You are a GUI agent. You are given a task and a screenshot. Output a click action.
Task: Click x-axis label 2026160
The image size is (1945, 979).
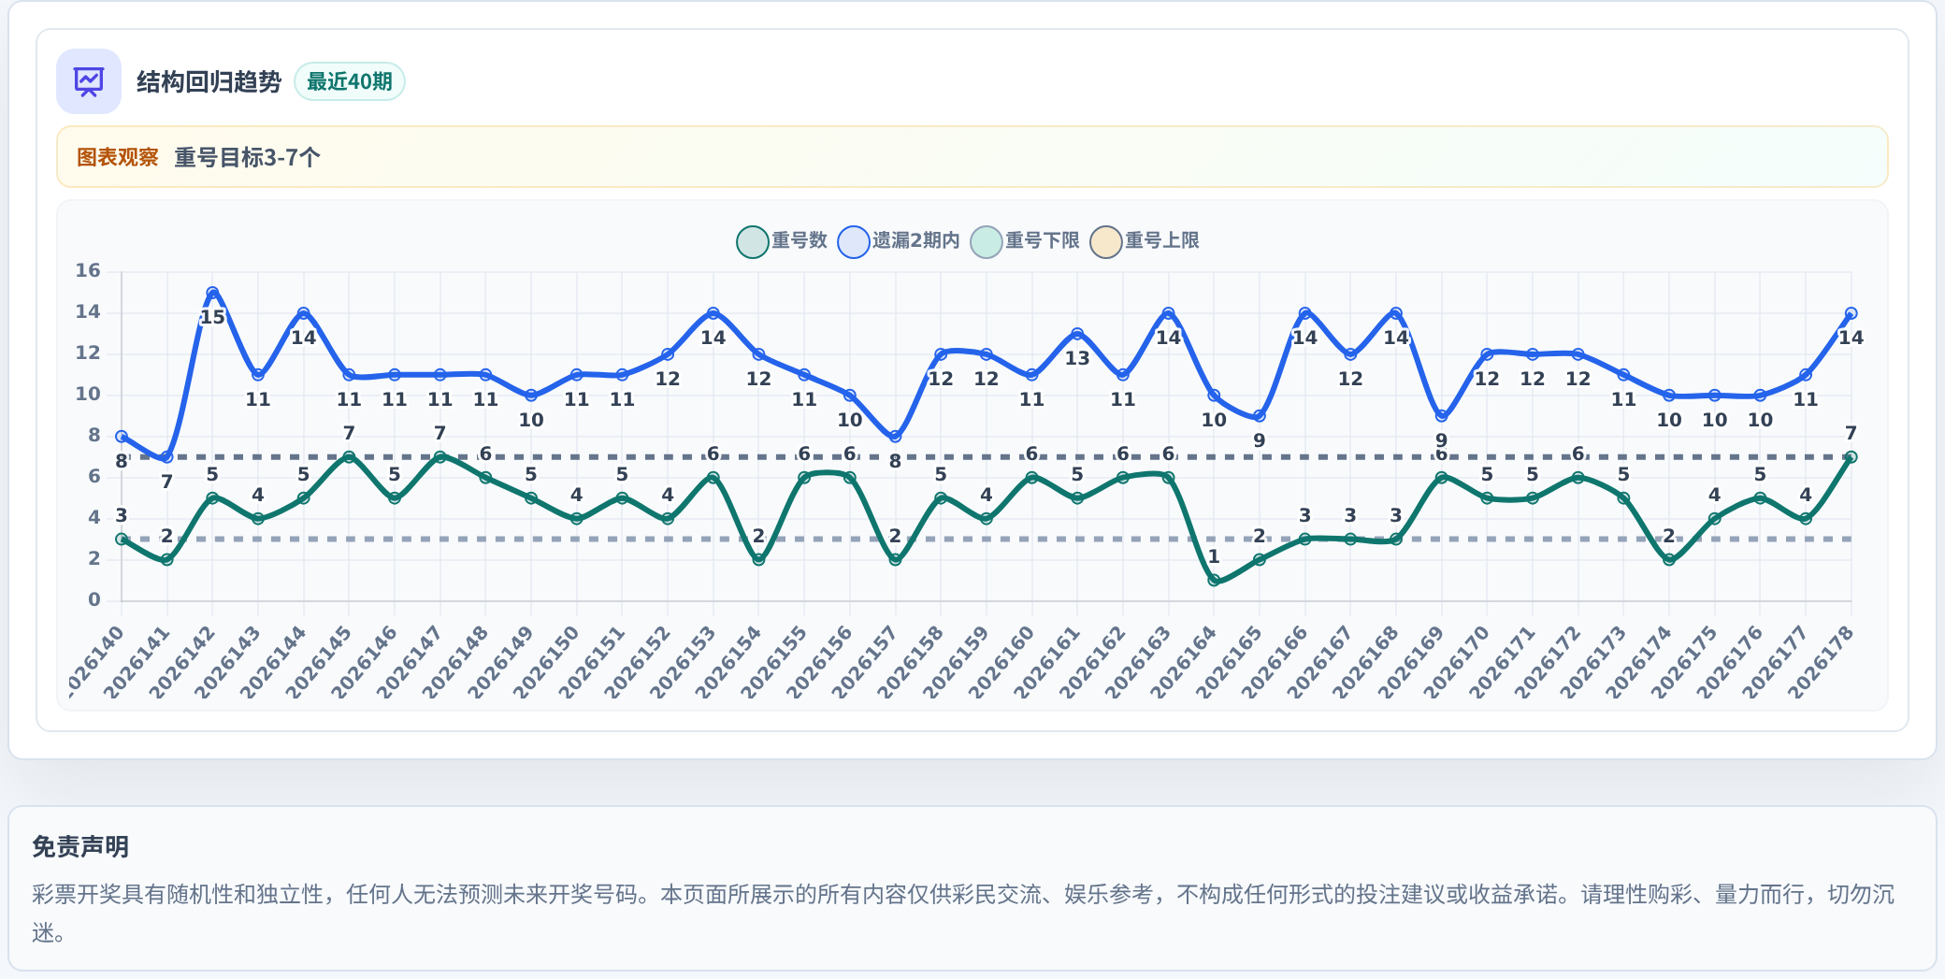coord(1001,662)
